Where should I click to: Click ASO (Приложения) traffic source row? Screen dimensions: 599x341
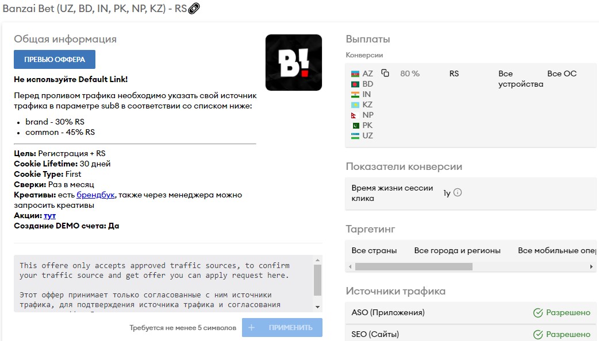pos(471,313)
